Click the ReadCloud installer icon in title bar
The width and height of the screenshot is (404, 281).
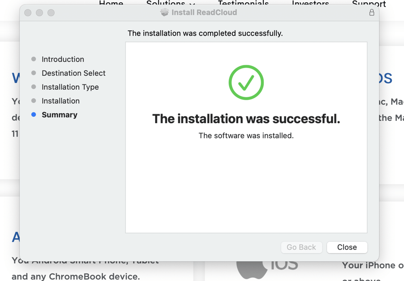164,12
